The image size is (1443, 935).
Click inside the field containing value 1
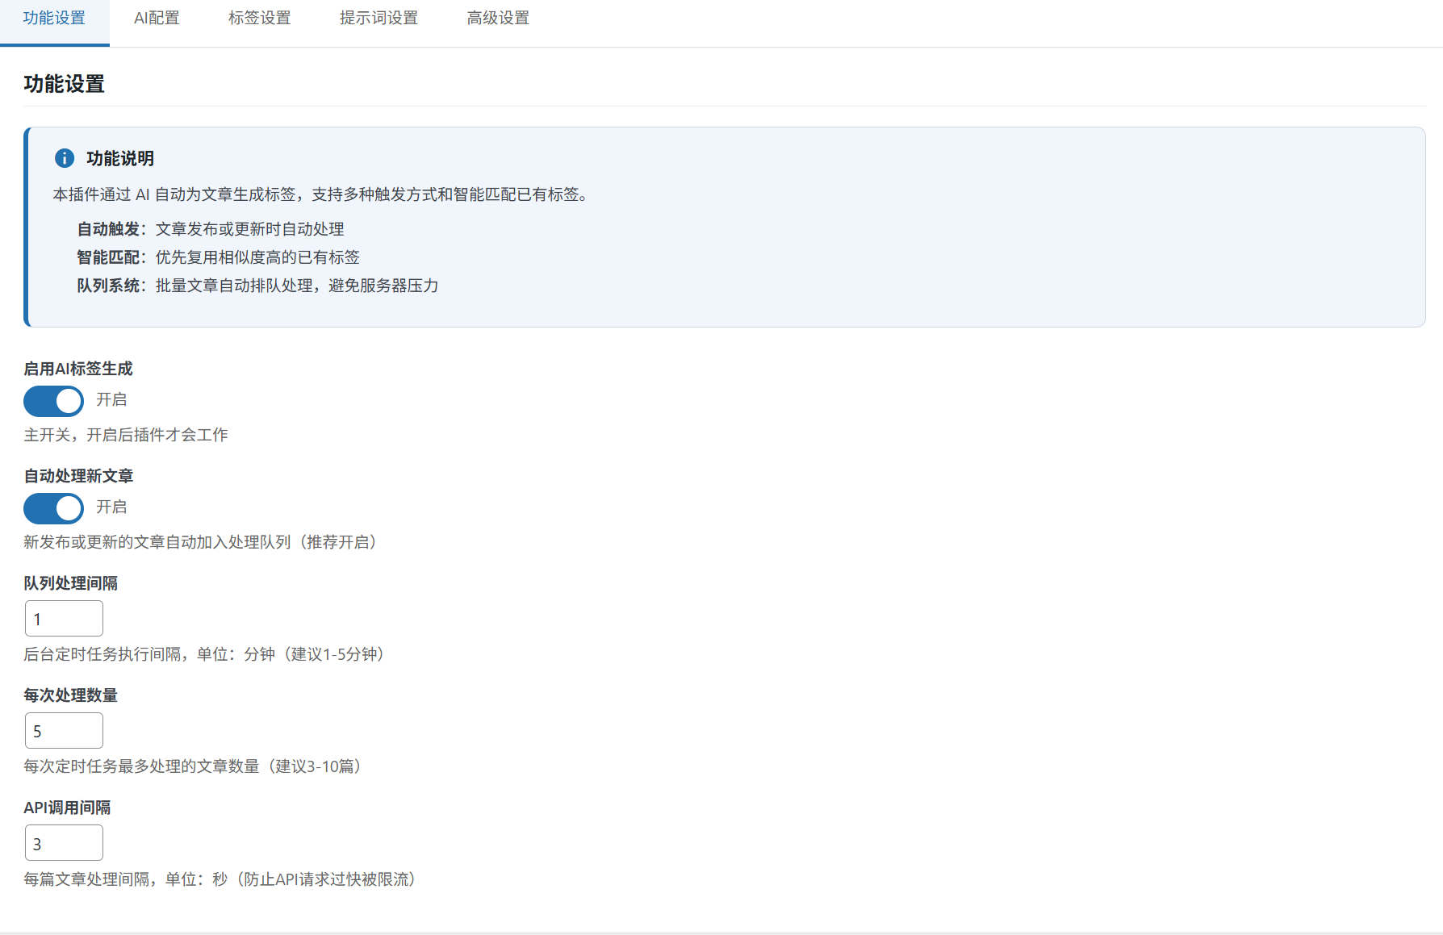(64, 618)
